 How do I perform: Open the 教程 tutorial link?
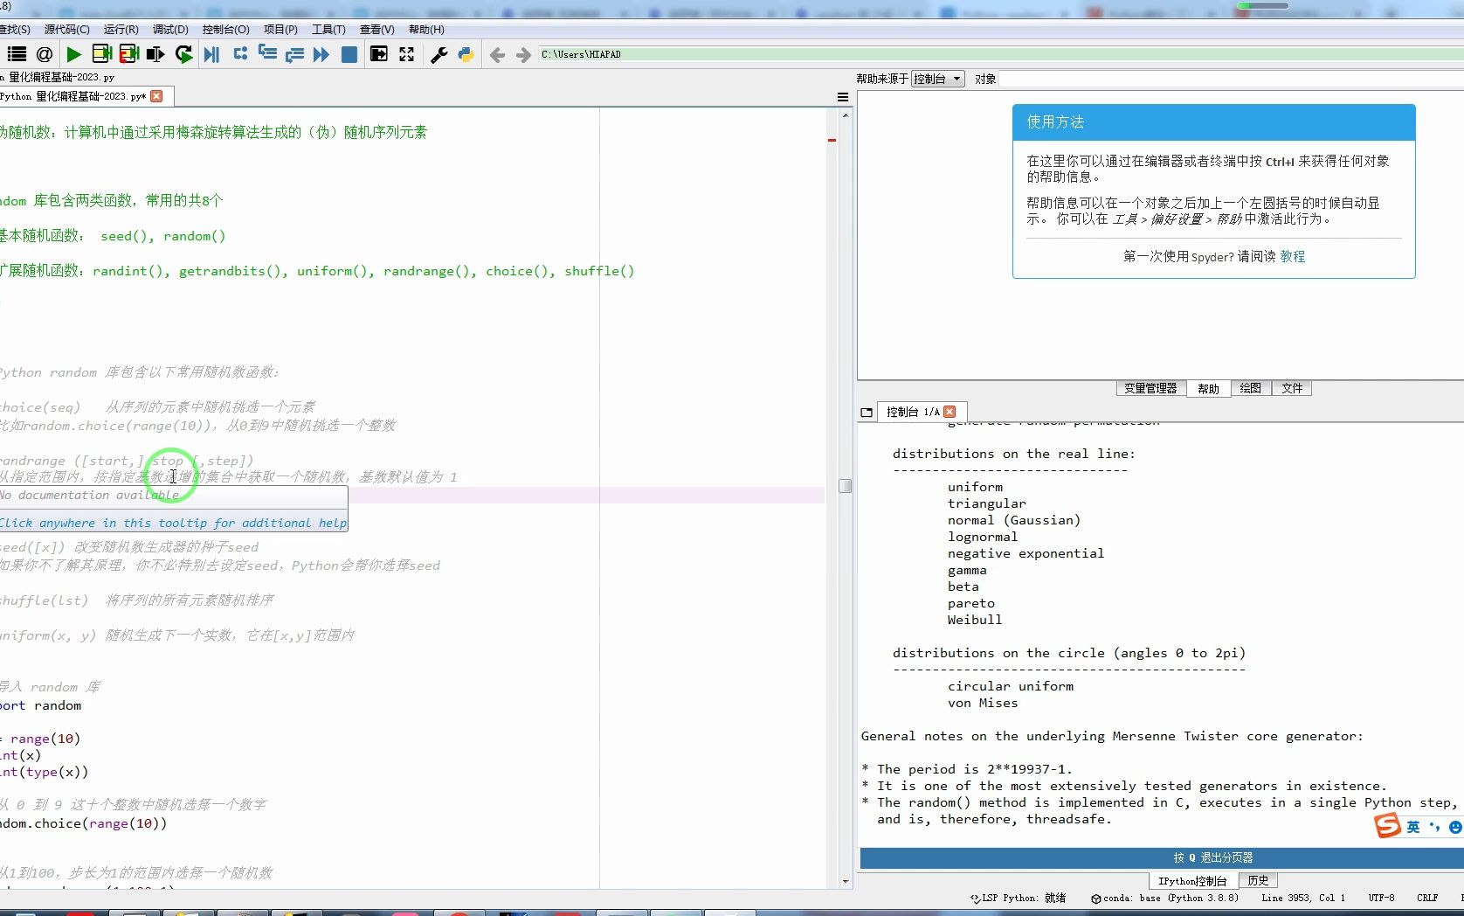pos(1292,256)
